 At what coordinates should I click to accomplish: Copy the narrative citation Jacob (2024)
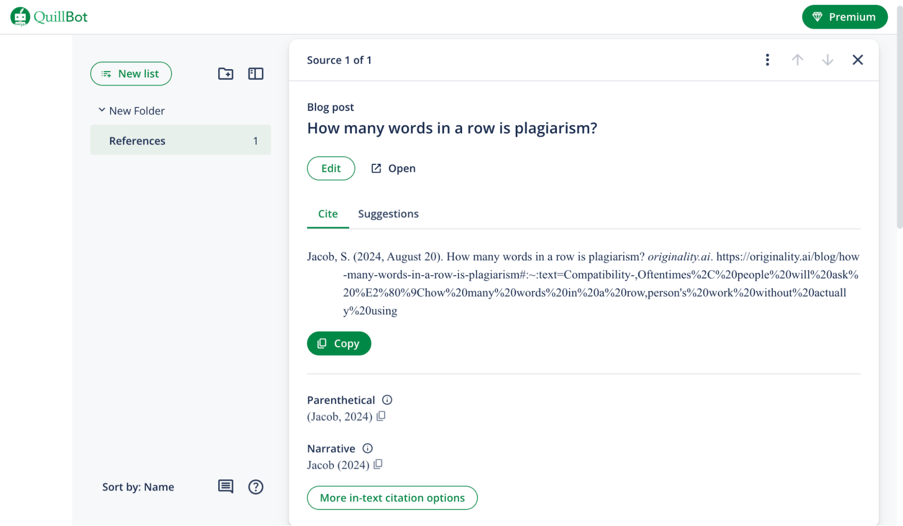tap(378, 464)
